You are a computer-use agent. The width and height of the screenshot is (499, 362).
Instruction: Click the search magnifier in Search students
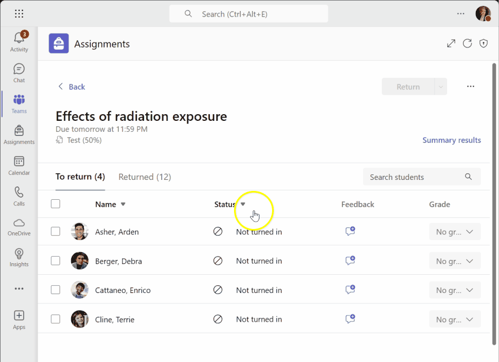tap(468, 177)
